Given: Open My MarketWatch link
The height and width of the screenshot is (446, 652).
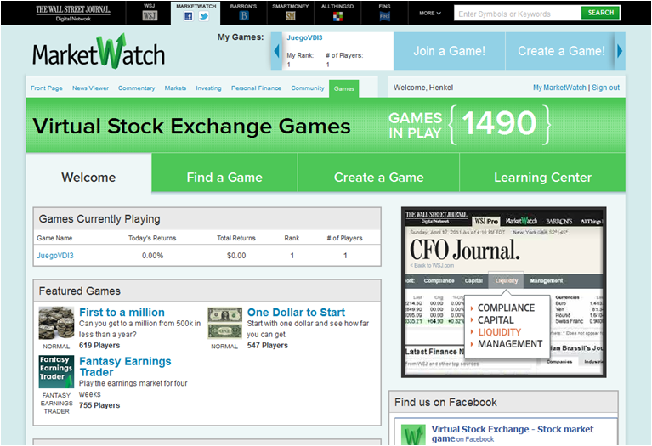Looking at the screenshot, I should tap(559, 88).
